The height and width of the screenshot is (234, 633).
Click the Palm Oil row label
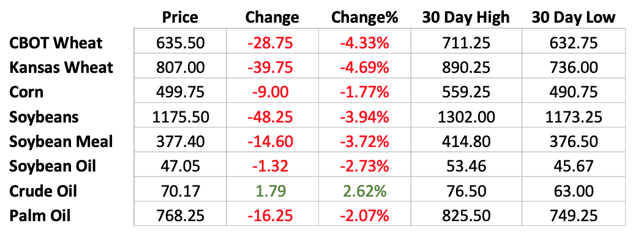(40, 215)
